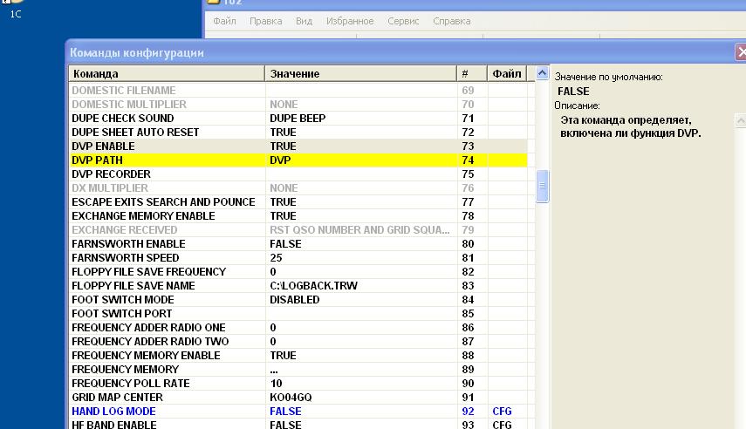Image resolution: width=746 pixels, height=429 pixels.
Task: Select the GRID MAP CENTER row
Action: 166,398
